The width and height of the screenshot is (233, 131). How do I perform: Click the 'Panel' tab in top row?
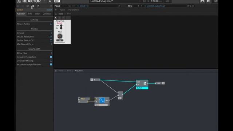pyautogui.click(x=62, y=10)
